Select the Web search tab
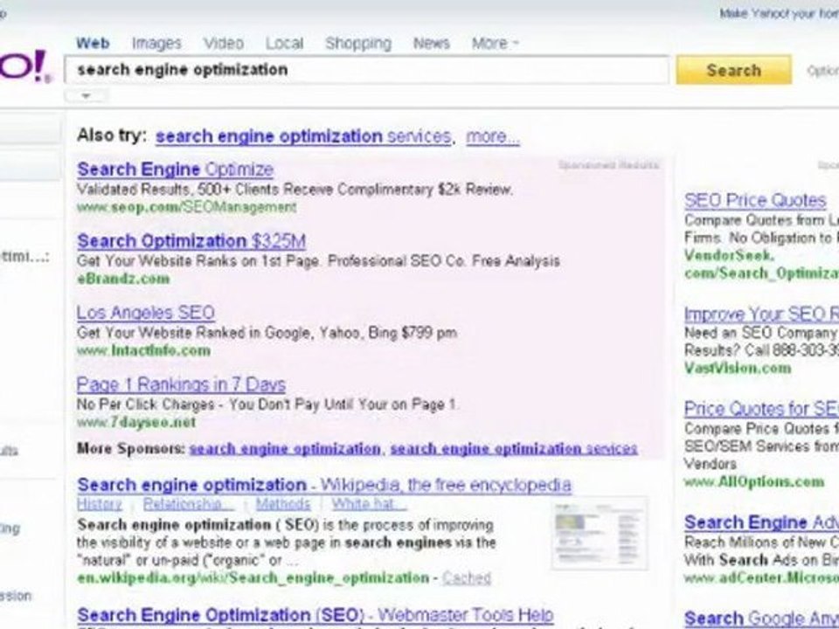This screenshot has height=629, width=839. click(94, 43)
